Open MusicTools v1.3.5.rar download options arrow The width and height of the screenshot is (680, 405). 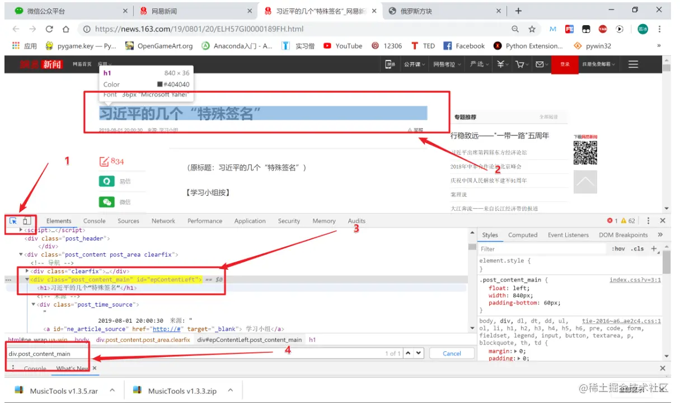112,391
